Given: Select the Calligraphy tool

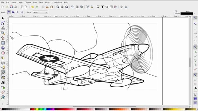Looking at the screenshot, I should tap(3, 77).
